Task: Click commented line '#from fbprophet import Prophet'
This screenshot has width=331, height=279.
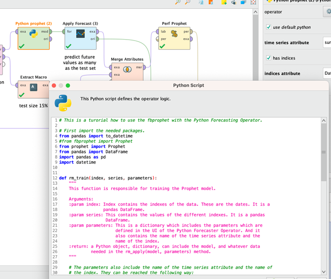Action: coord(96,141)
